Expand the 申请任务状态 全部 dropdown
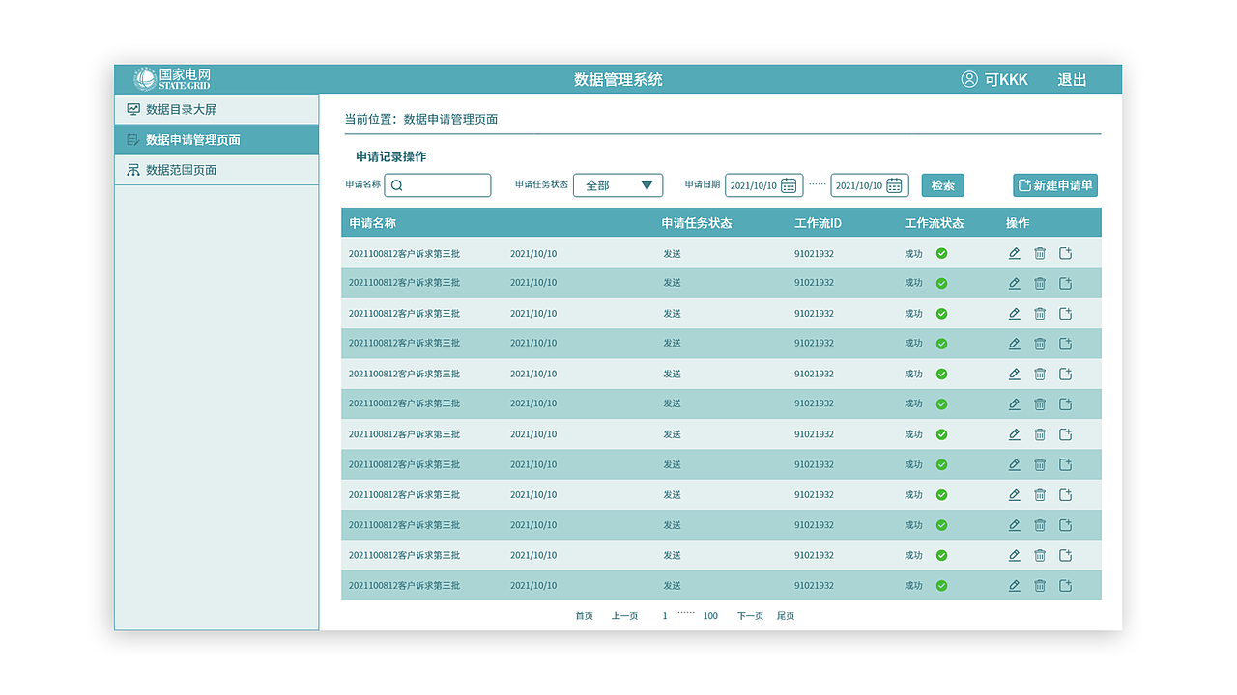 click(x=618, y=185)
